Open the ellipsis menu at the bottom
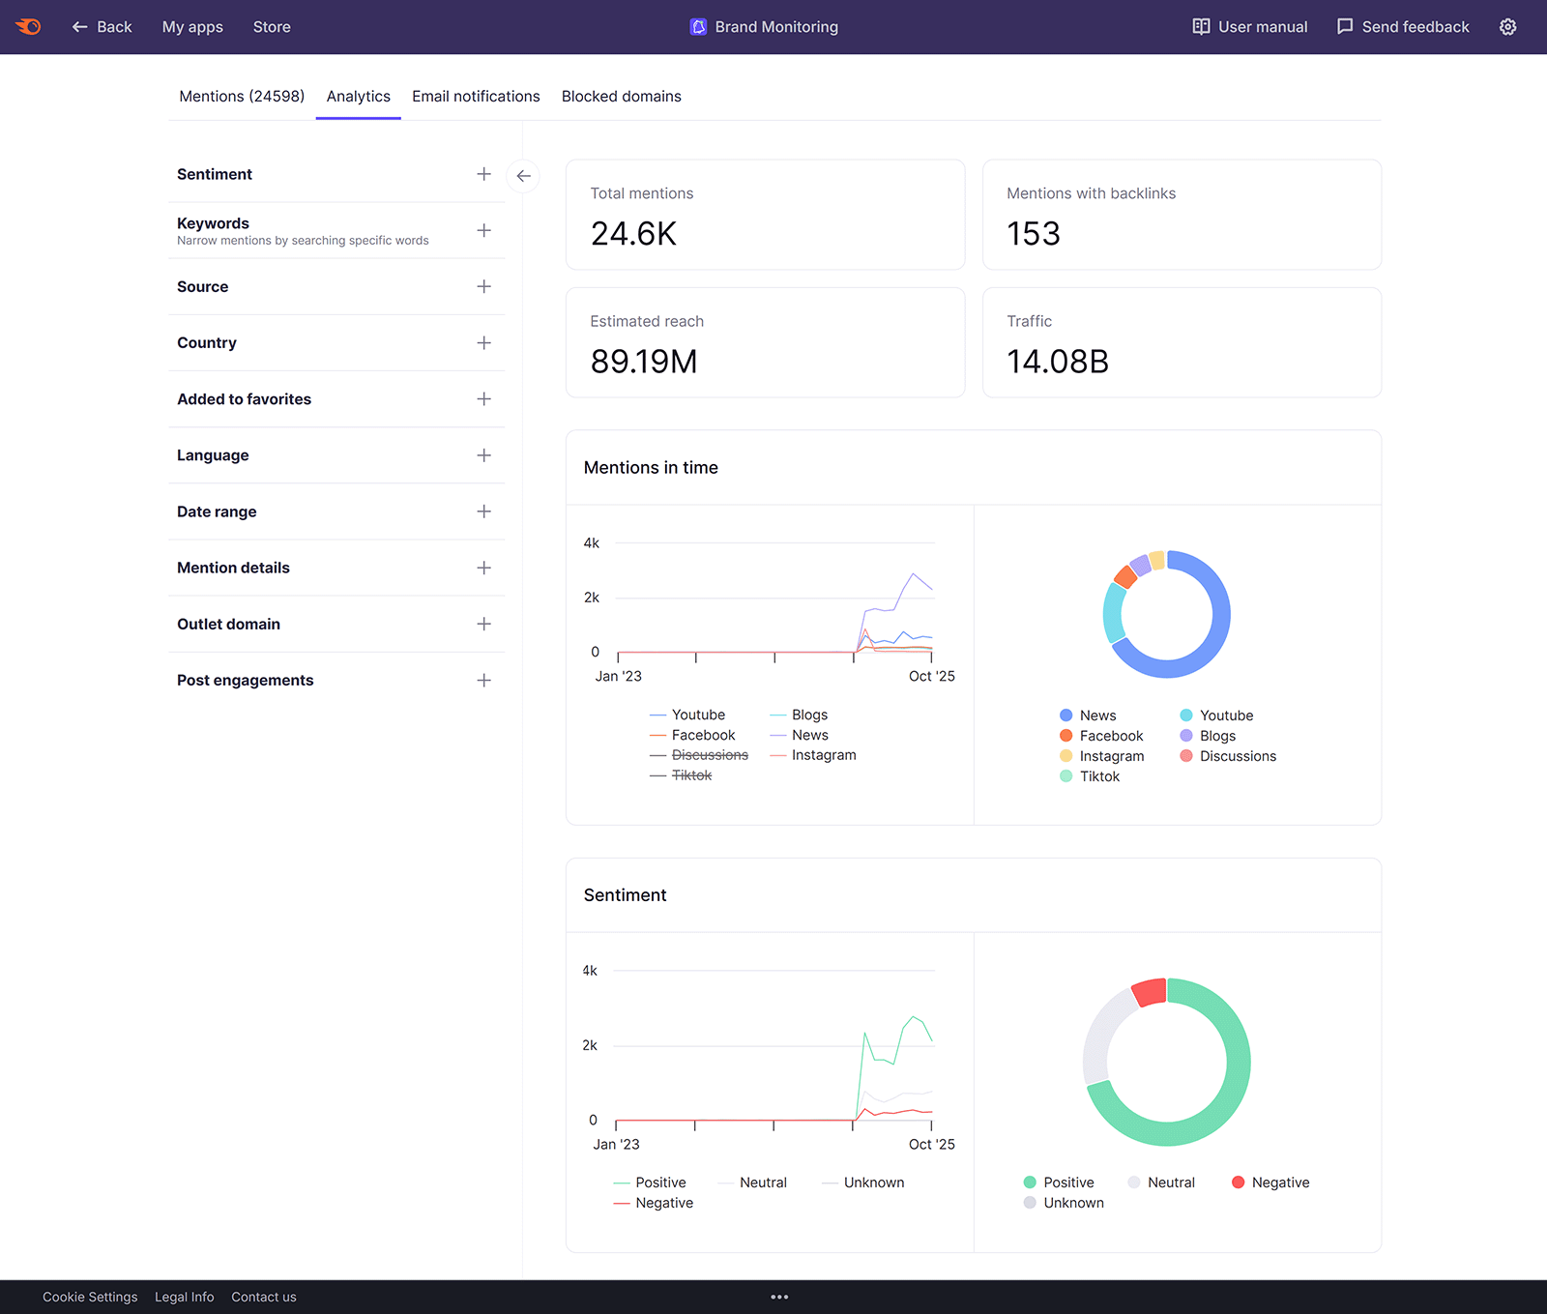The image size is (1547, 1314). click(x=779, y=1296)
